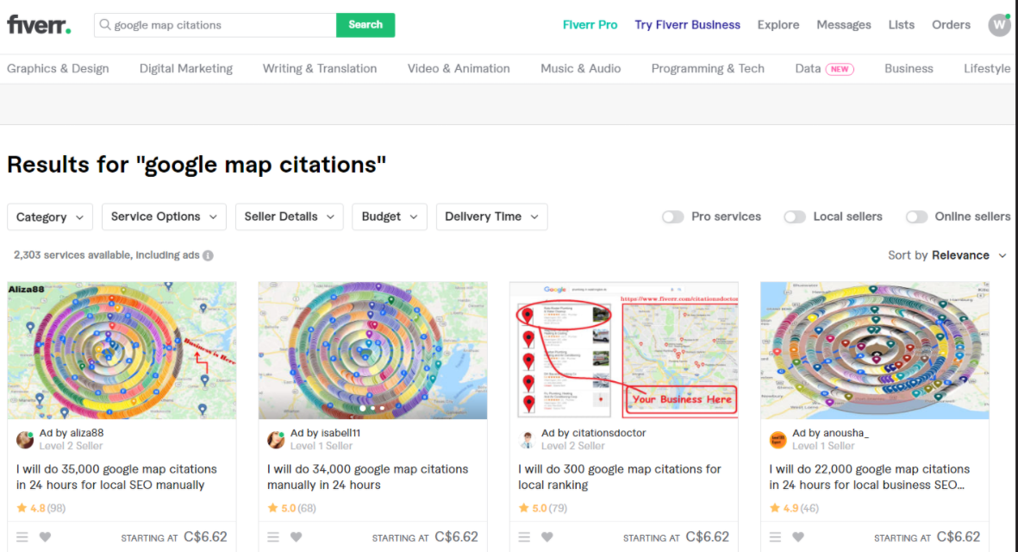Heart the isabell11 34,000 citations gig
Screen dimensions: 1018x552
click(x=297, y=537)
